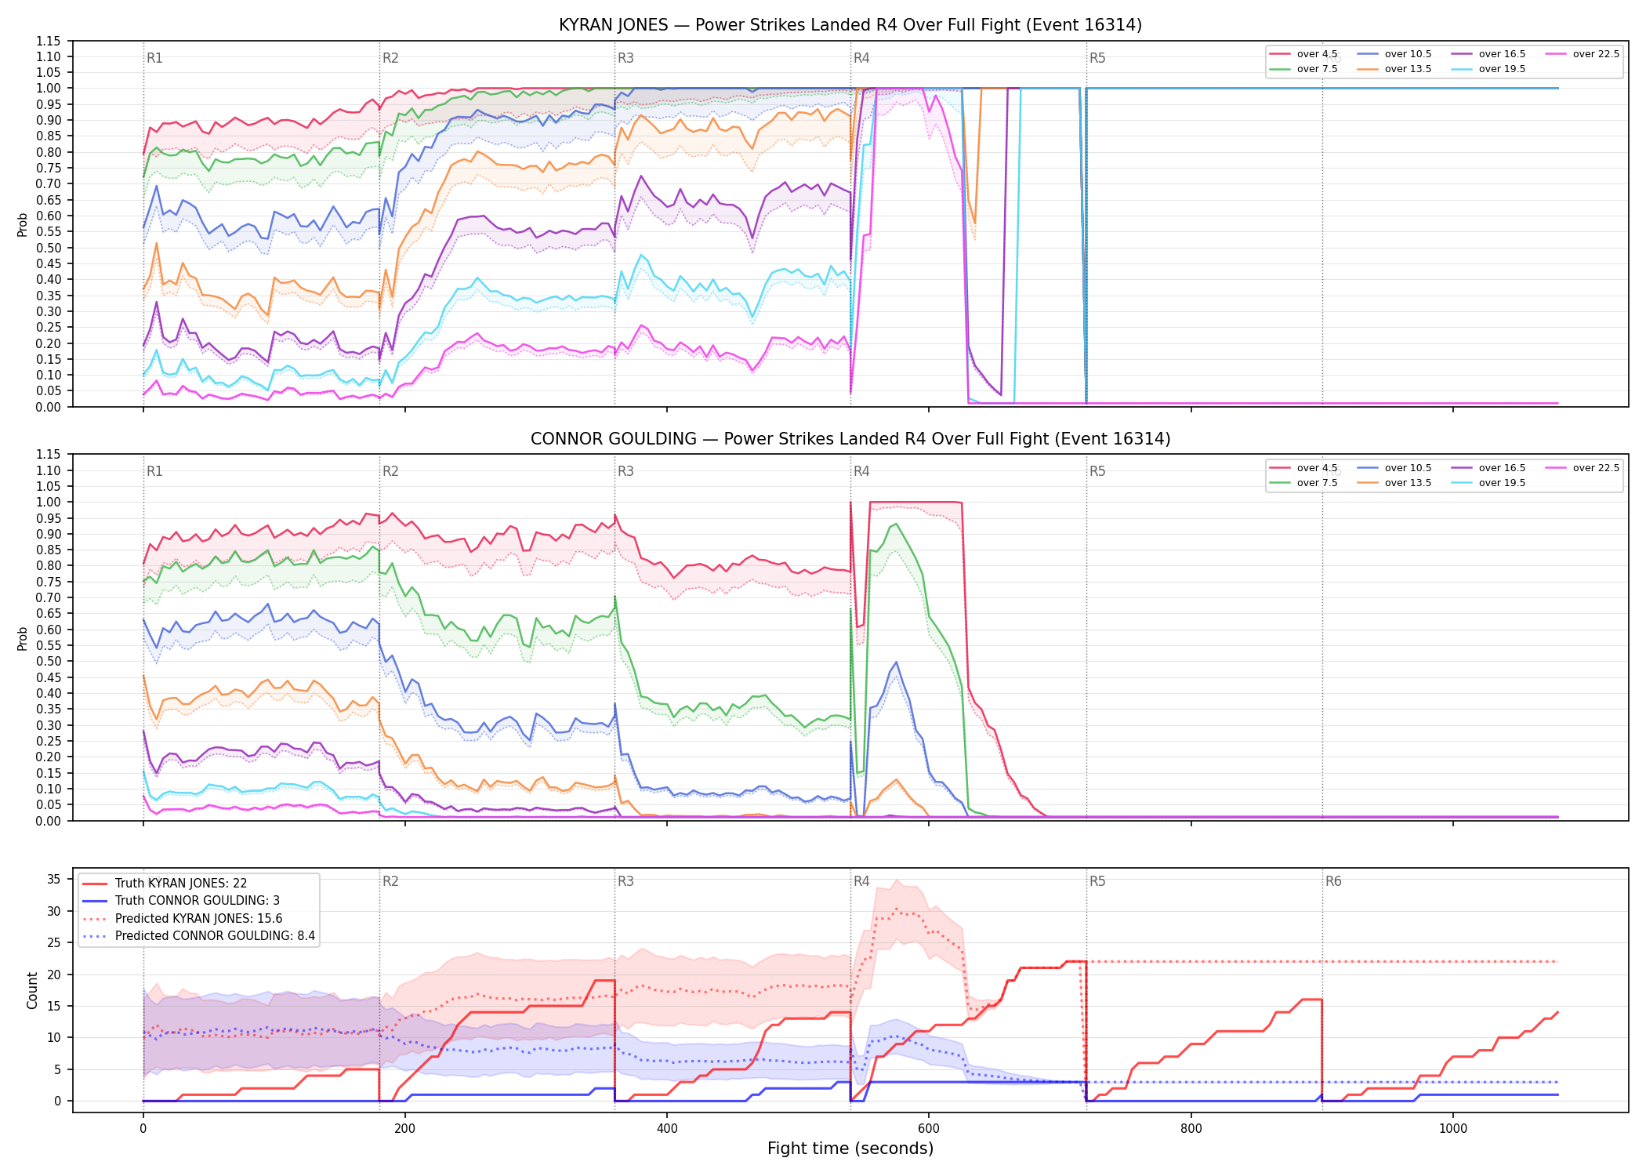Click the R5 round label in CONNOR GOULDING chart
Viewport: 1646px width, 1176px height.
click(1097, 471)
